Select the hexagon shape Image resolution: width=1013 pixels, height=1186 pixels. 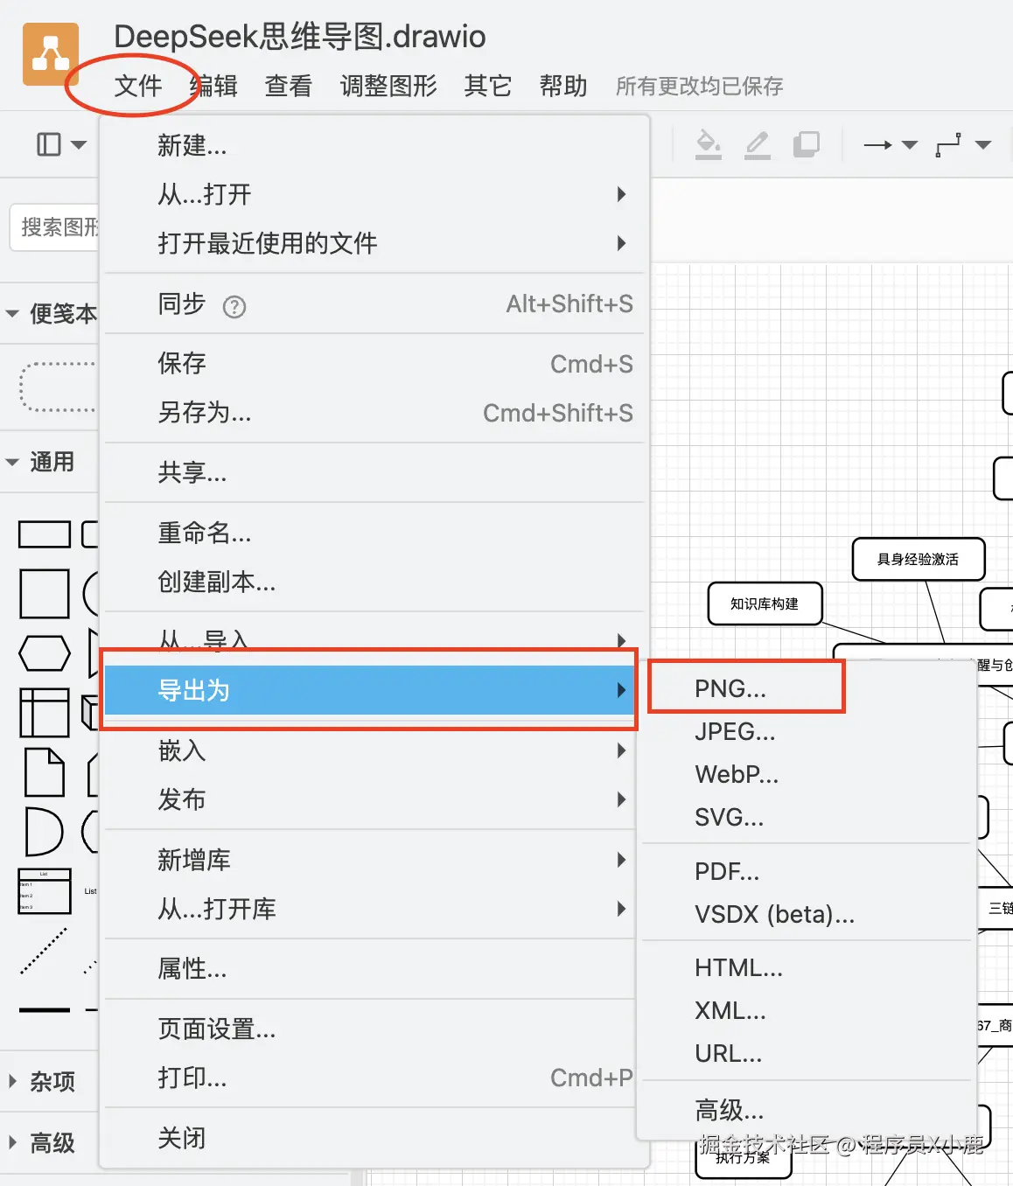tap(45, 653)
